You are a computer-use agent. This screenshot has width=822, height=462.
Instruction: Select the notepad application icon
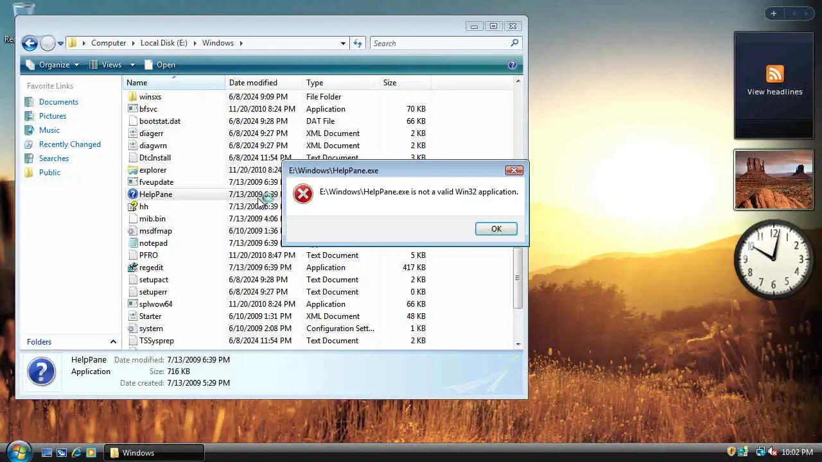coord(133,243)
